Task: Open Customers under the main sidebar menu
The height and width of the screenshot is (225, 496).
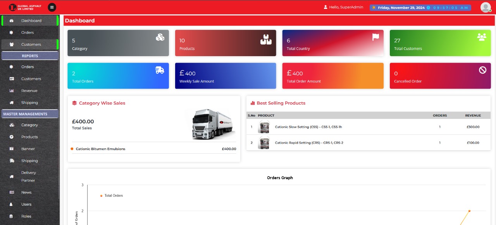Action: click(x=31, y=45)
